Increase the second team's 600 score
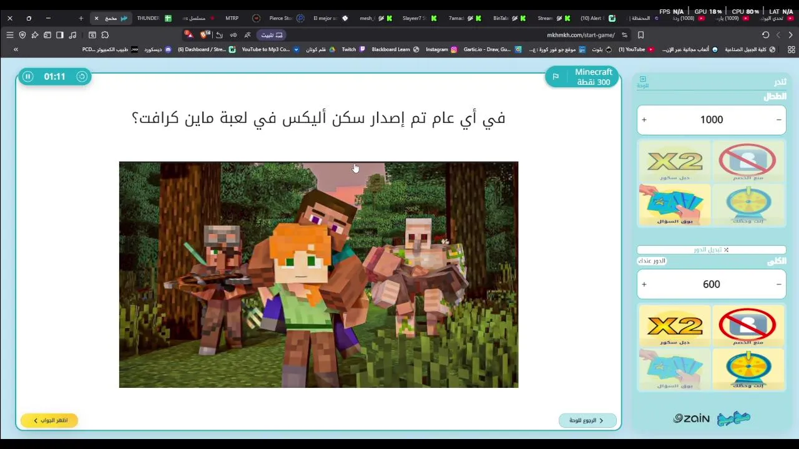 click(x=644, y=284)
